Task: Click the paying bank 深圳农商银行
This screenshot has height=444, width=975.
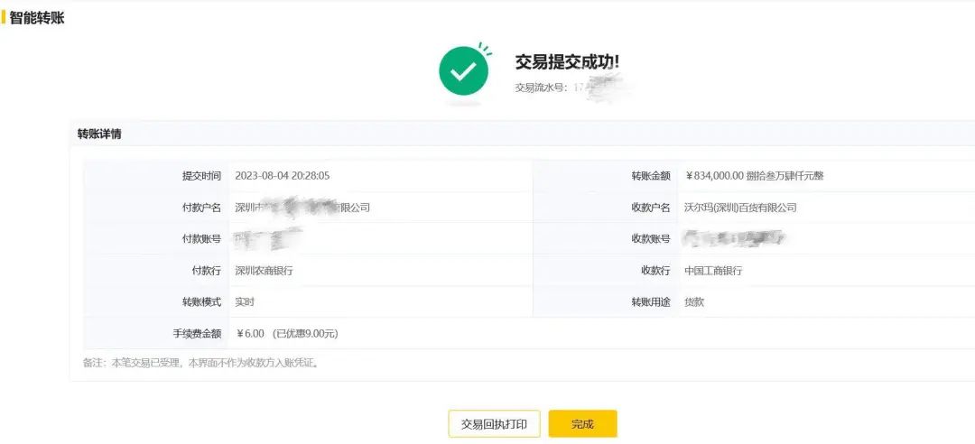Action: point(264,271)
